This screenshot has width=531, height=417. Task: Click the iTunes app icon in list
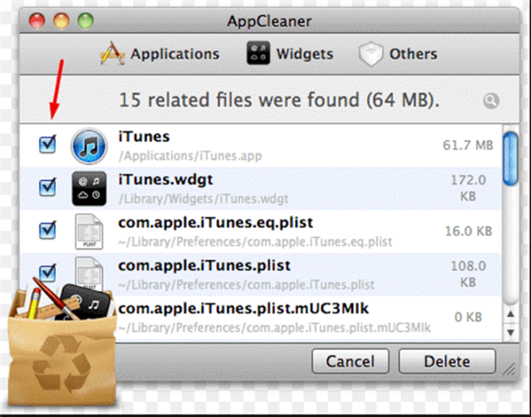(89, 146)
